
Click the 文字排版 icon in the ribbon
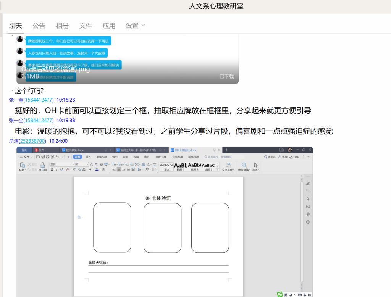click(x=228, y=165)
